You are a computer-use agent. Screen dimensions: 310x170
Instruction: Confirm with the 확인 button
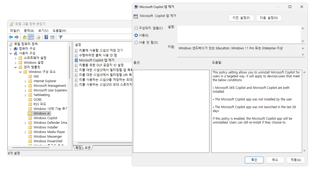point(254,160)
